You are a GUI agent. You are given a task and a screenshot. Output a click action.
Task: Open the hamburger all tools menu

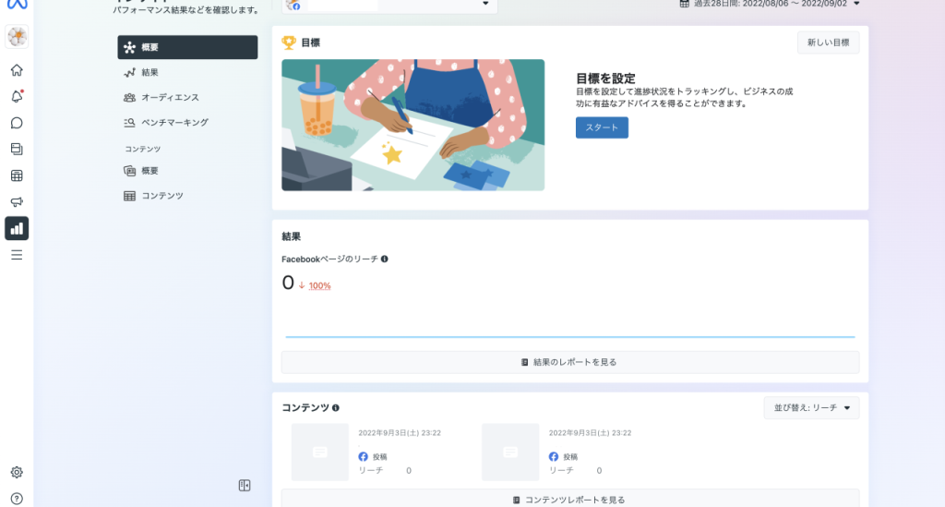[17, 255]
